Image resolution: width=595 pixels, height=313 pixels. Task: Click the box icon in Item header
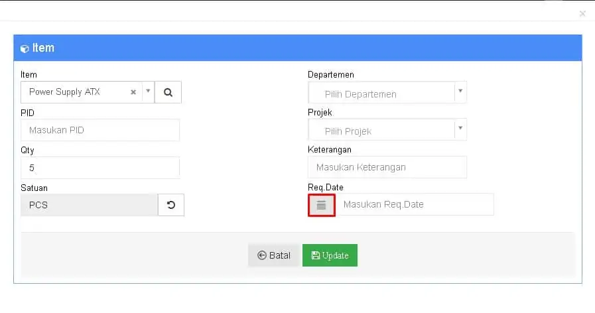coord(25,48)
